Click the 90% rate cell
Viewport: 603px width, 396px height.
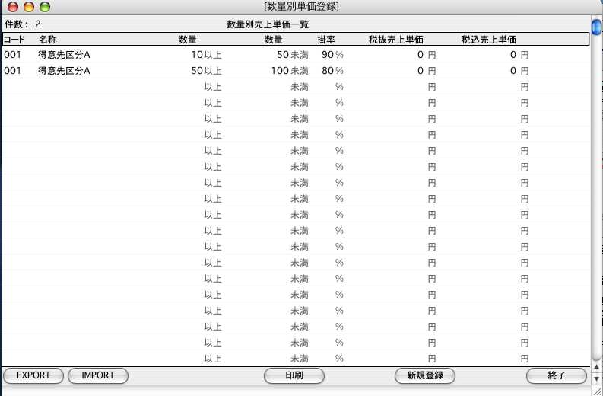click(x=332, y=55)
